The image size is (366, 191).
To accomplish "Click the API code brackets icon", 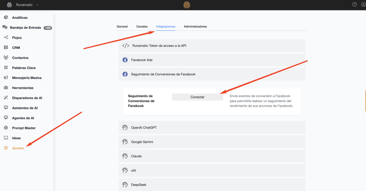I will (x=125, y=45).
